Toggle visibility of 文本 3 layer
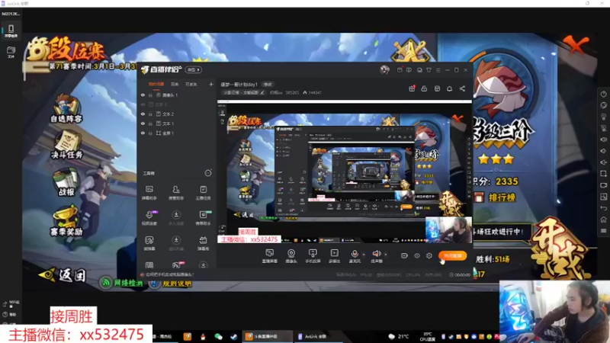Image resolution: width=610 pixels, height=343 pixels. click(143, 104)
